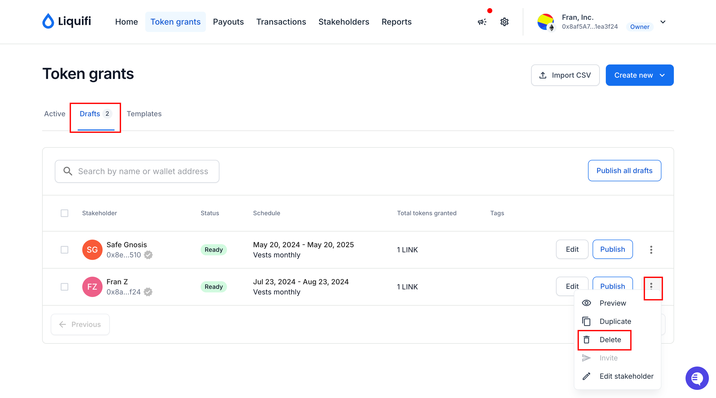The height and width of the screenshot is (398, 716).
Task: Click the Fran, Inc. account avatar
Action: [546, 22]
